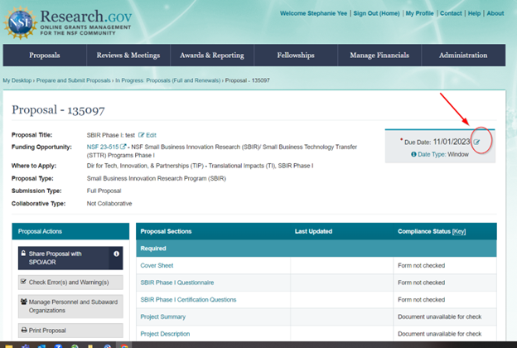Open the Reviews & Meetings menu

(x=129, y=56)
